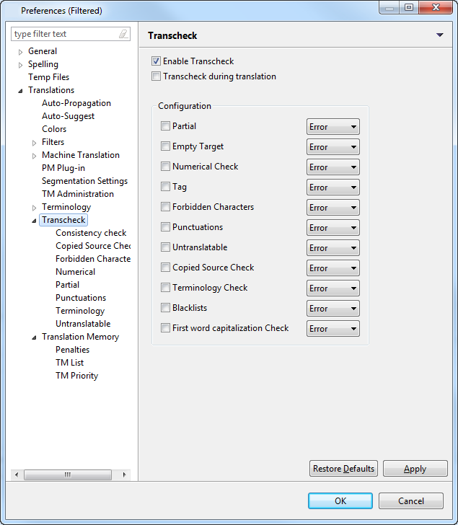
Task: Open Terminology Check severity dropdown
Action: (x=333, y=288)
